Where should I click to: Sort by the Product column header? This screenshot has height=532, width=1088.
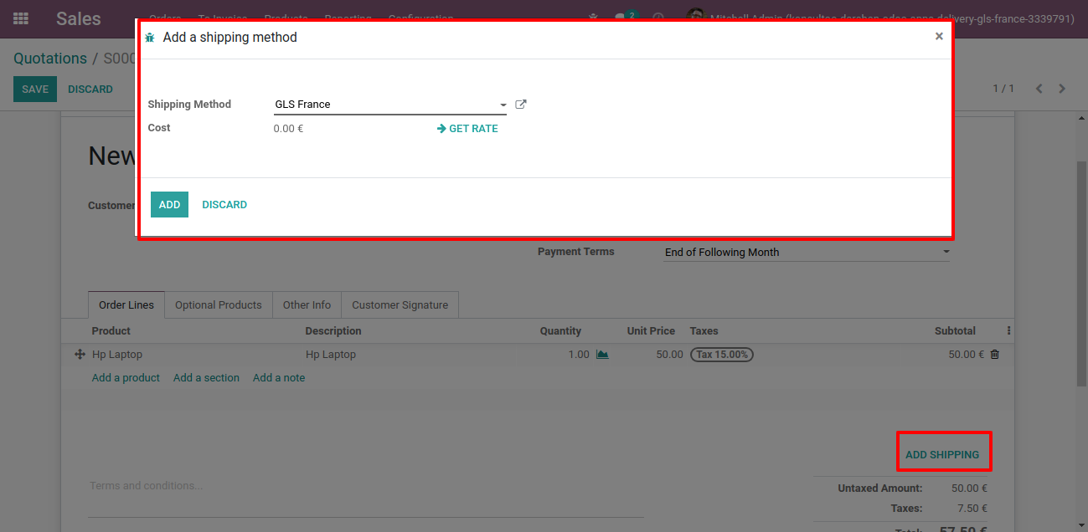point(111,331)
